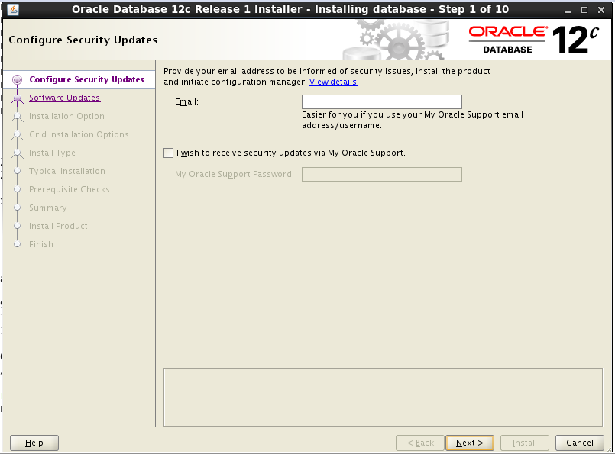The height and width of the screenshot is (454, 615).
Task: Click the Software Updates step bullet icon
Action: coord(17,98)
